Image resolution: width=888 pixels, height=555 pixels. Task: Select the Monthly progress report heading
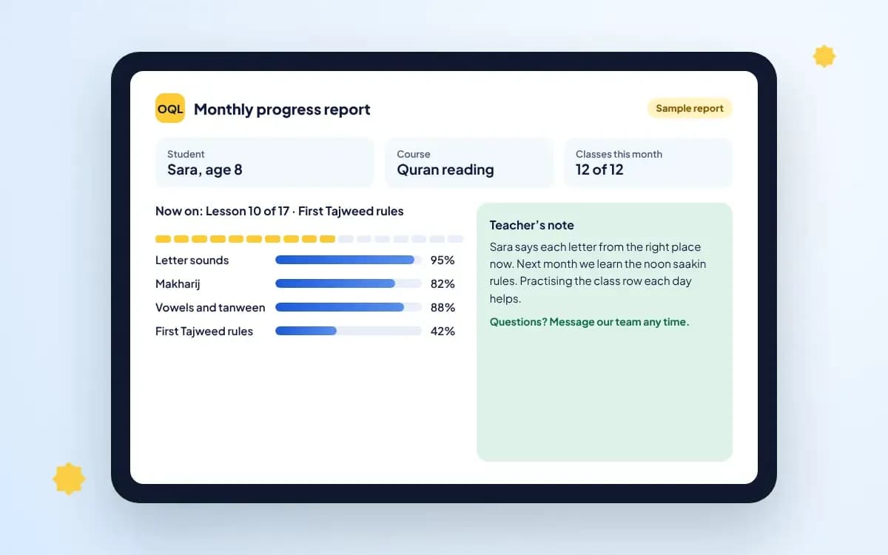point(282,110)
